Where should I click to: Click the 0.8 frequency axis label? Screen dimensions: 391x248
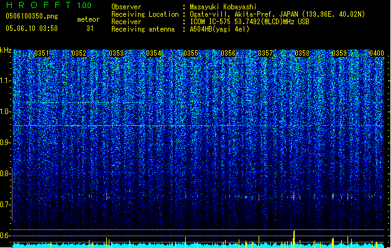(x=5, y=174)
